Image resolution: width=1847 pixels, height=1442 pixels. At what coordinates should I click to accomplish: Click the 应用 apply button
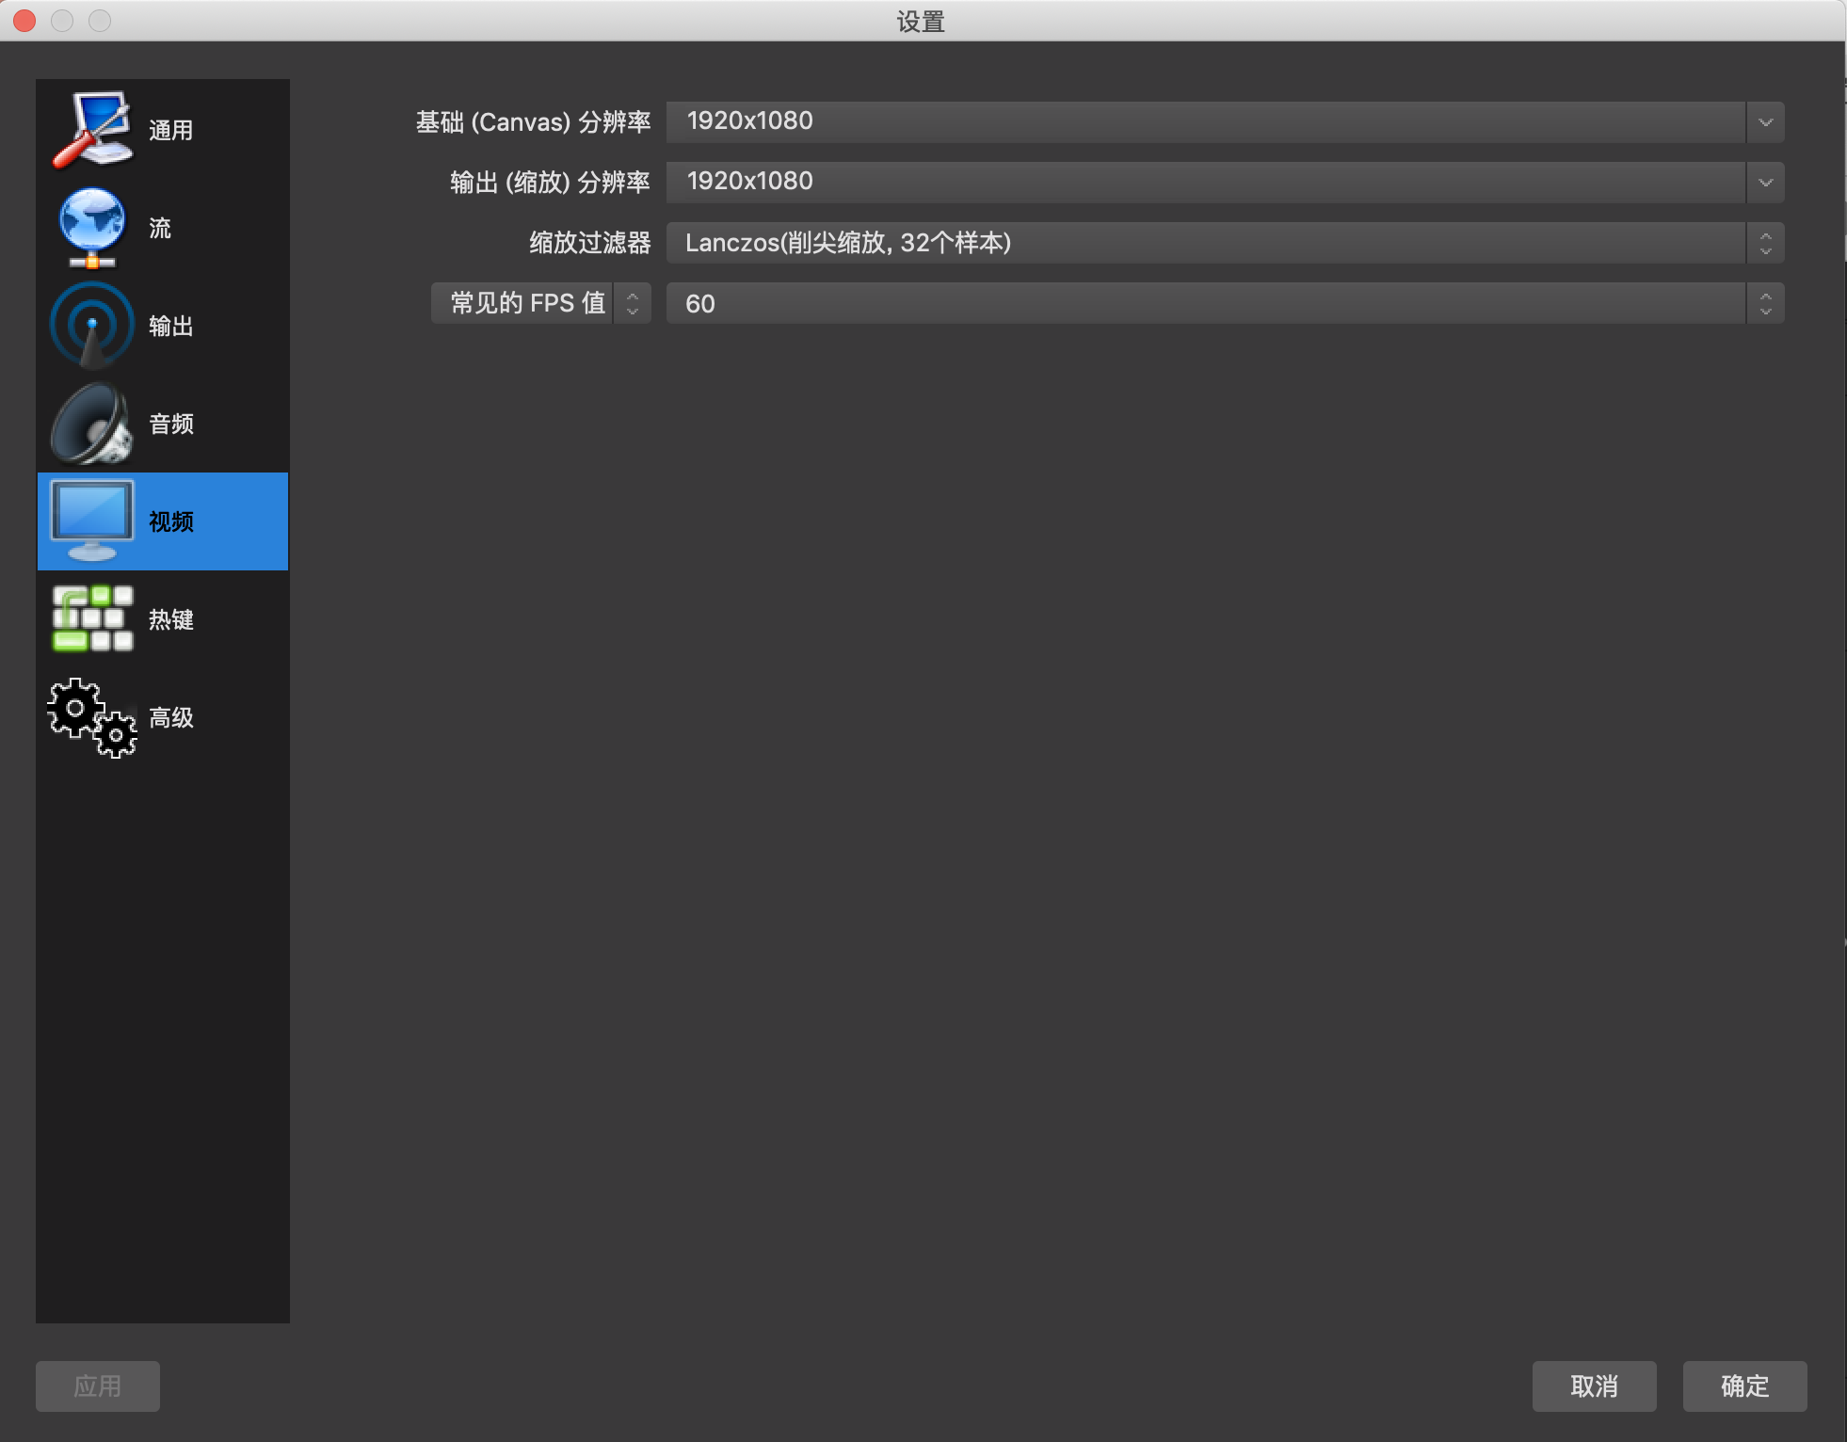pyautogui.click(x=98, y=1386)
